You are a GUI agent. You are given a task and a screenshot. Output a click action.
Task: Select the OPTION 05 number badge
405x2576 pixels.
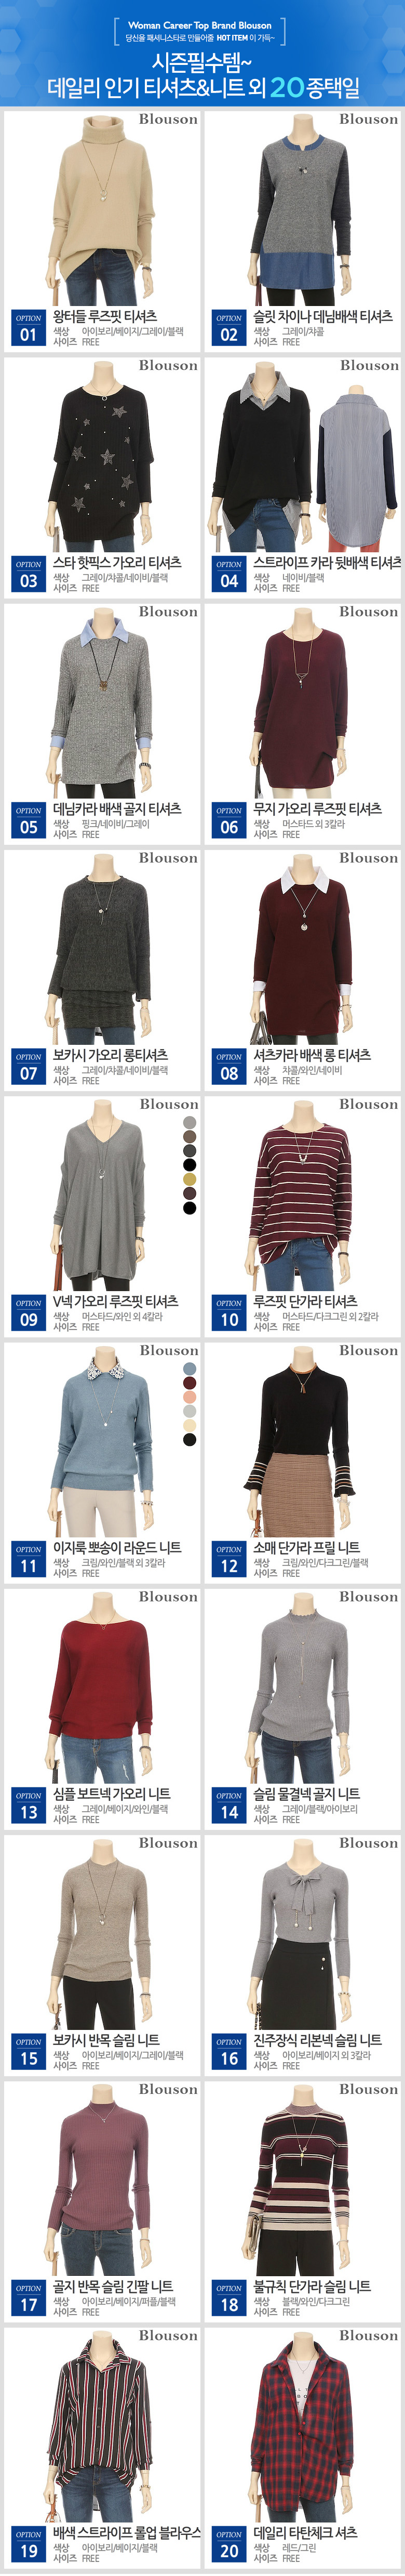coord(28,820)
